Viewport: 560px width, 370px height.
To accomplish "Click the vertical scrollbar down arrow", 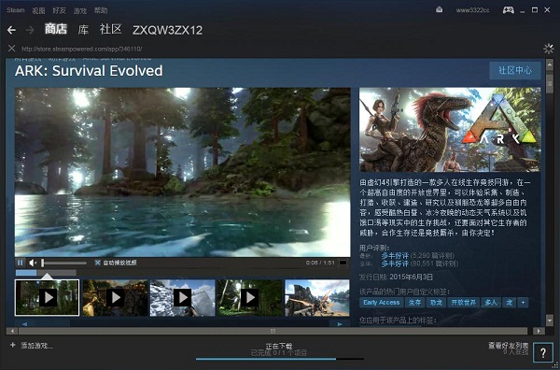I will point(550,320).
